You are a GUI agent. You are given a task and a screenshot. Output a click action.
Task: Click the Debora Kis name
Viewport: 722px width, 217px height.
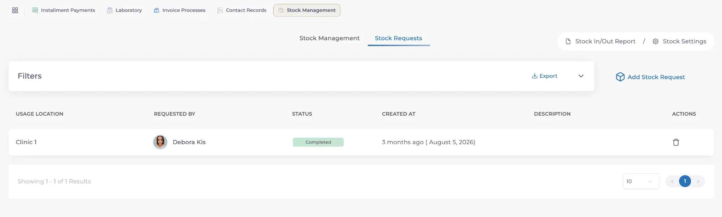point(189,142)
